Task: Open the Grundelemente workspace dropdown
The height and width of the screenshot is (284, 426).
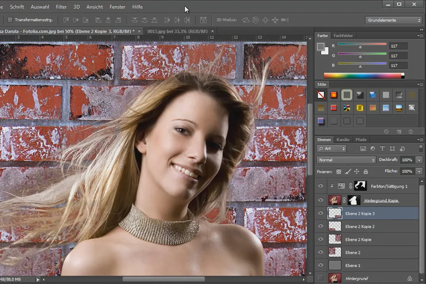Action: 393,20
